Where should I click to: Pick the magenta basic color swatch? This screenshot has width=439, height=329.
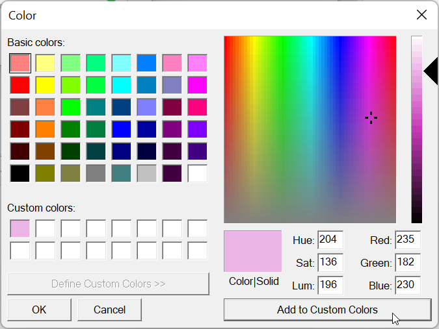coord(197,85)
